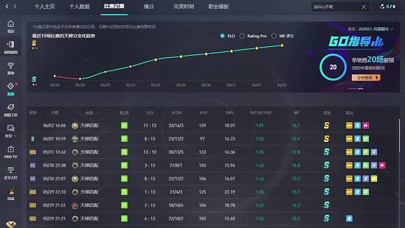This screenshot has height=228, width=405.
Task: Click the GO指导 banner title
Action: (356, 42)
